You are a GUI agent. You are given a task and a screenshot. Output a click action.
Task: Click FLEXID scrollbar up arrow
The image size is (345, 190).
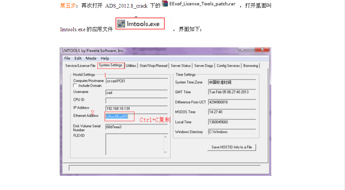click(165, 137)
